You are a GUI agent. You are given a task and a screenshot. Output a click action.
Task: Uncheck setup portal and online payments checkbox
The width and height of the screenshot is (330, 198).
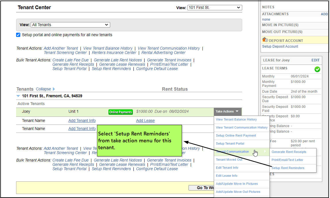pos(18,35)
